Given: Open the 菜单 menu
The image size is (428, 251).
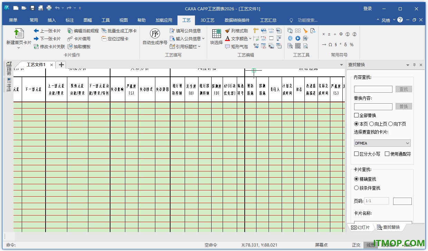Looking at the screenshot, I should [13, 20].
